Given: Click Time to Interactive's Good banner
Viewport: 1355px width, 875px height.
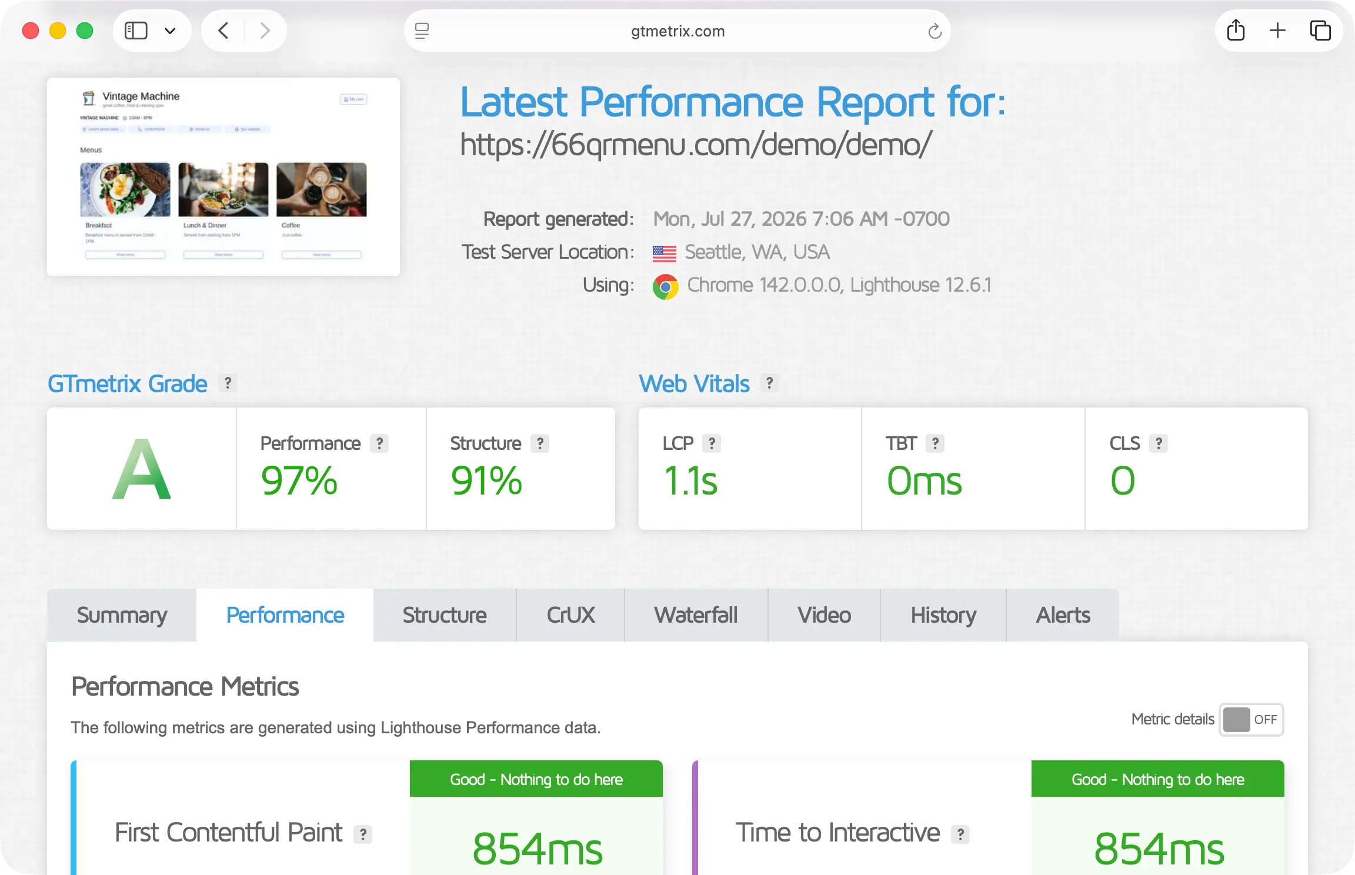Looking at the screenshot, I should pyautogui.click(x=1158, y=779).
